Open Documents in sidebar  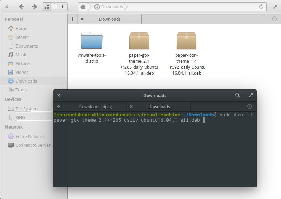point(34,46)
